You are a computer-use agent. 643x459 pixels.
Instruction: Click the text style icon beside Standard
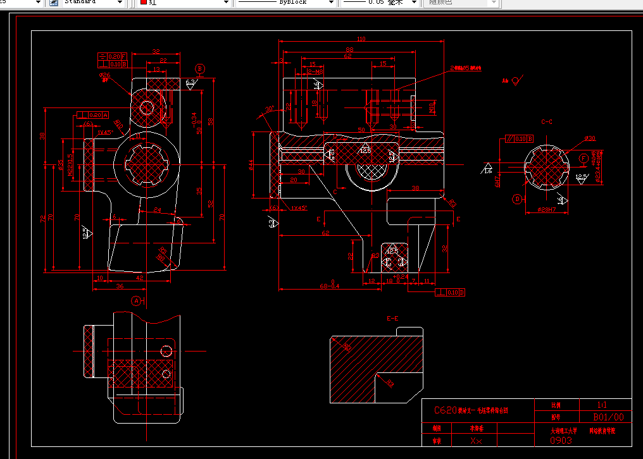click(x=54, y=3)
